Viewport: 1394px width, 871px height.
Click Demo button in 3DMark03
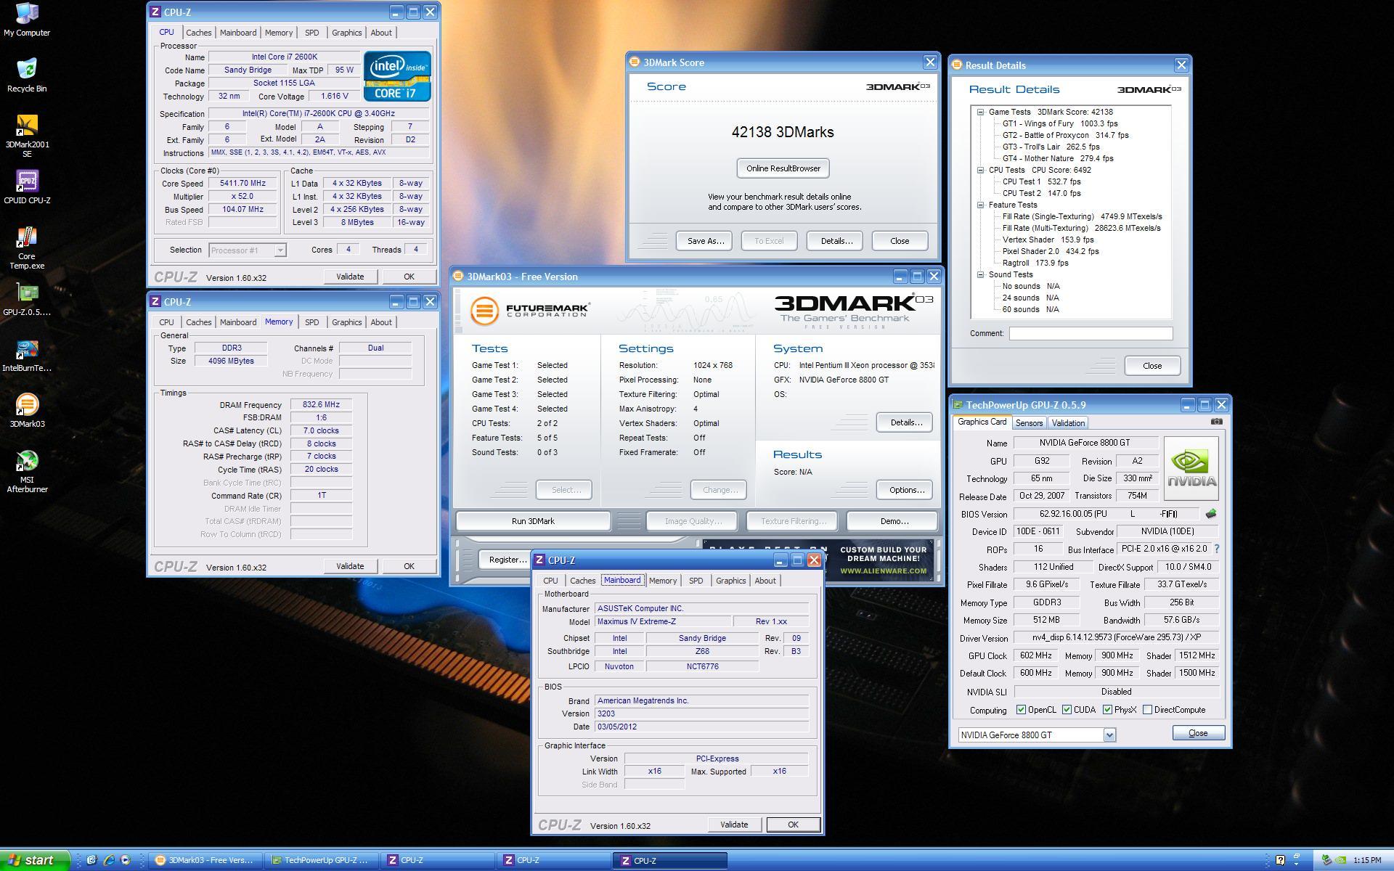tap(894, 521)
